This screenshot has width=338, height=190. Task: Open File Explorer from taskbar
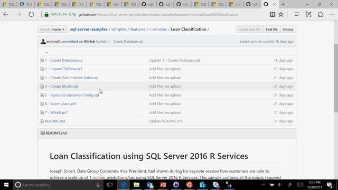click(137, 185)
